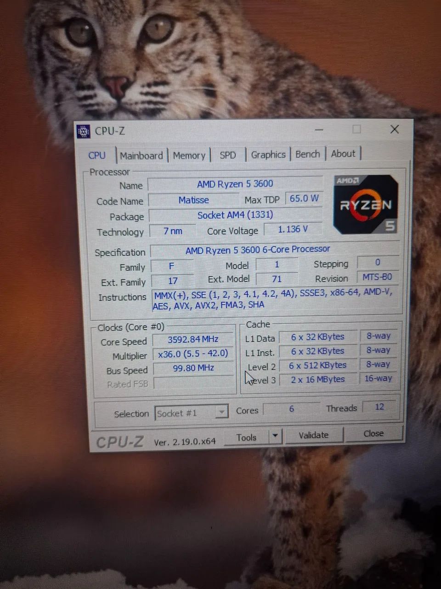Expand the Tools button dropdown arrow
Viewport: 441px width, 589px height.
pos(275,435)
